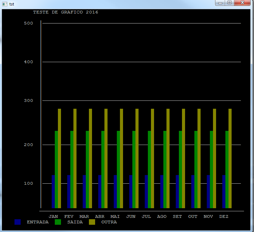Click the TESTE DE GRAFICO 2016 title
Image resolution: width=254 pixels, height=232 pixels.
pos(65,12)
